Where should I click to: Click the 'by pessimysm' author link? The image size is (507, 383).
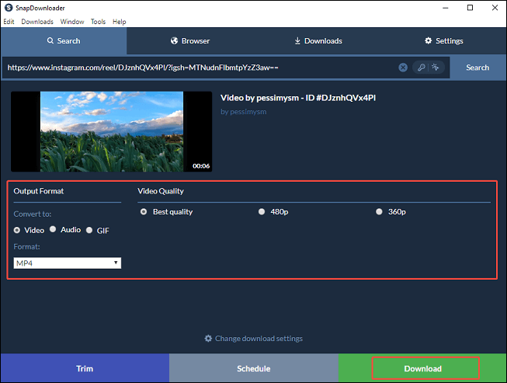(x=244, y=112)
